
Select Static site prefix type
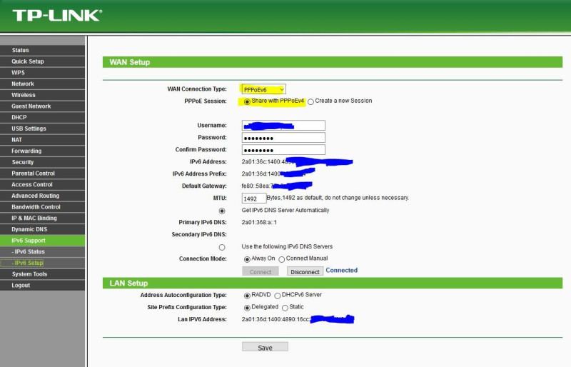point(285,308)
